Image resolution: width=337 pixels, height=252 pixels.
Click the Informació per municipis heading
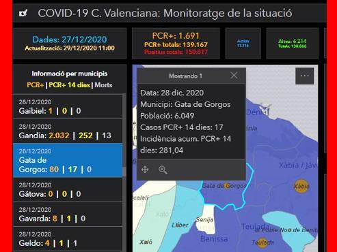(70, 74)
